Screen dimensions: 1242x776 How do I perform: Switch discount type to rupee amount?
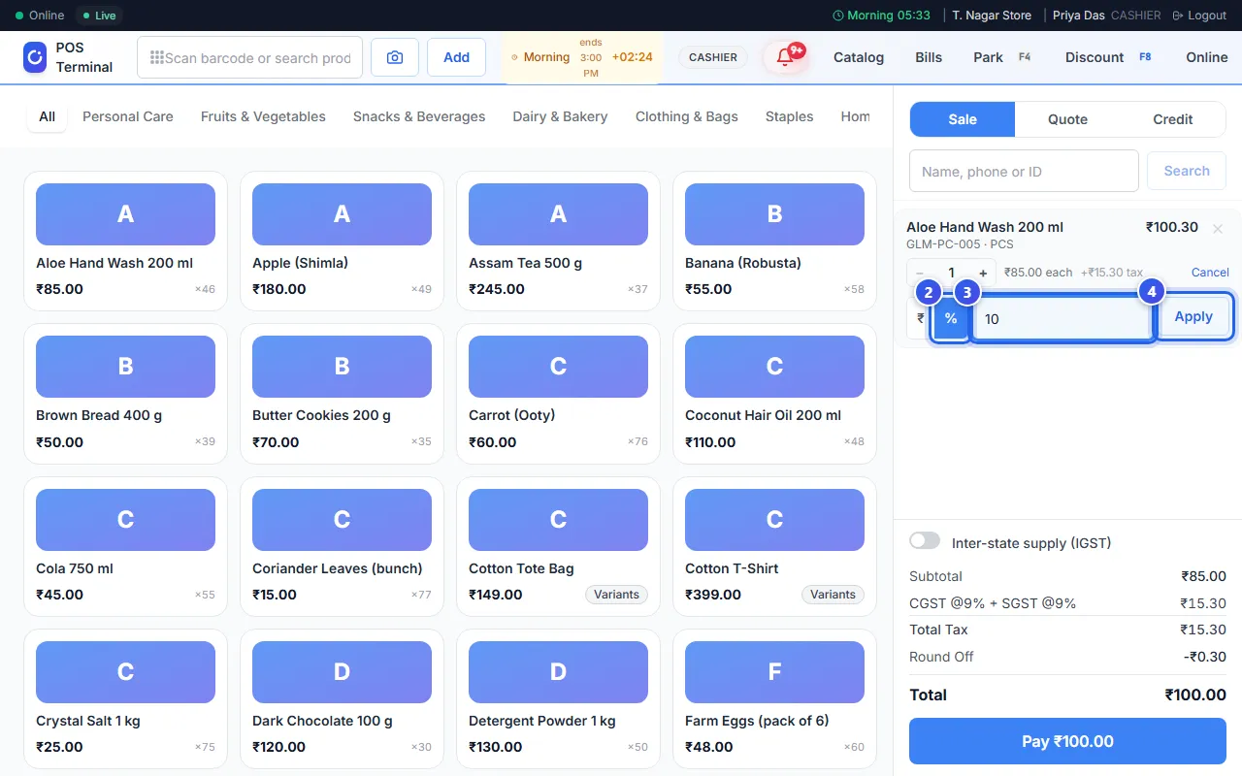pyautogui.click(x=920, y=318)
